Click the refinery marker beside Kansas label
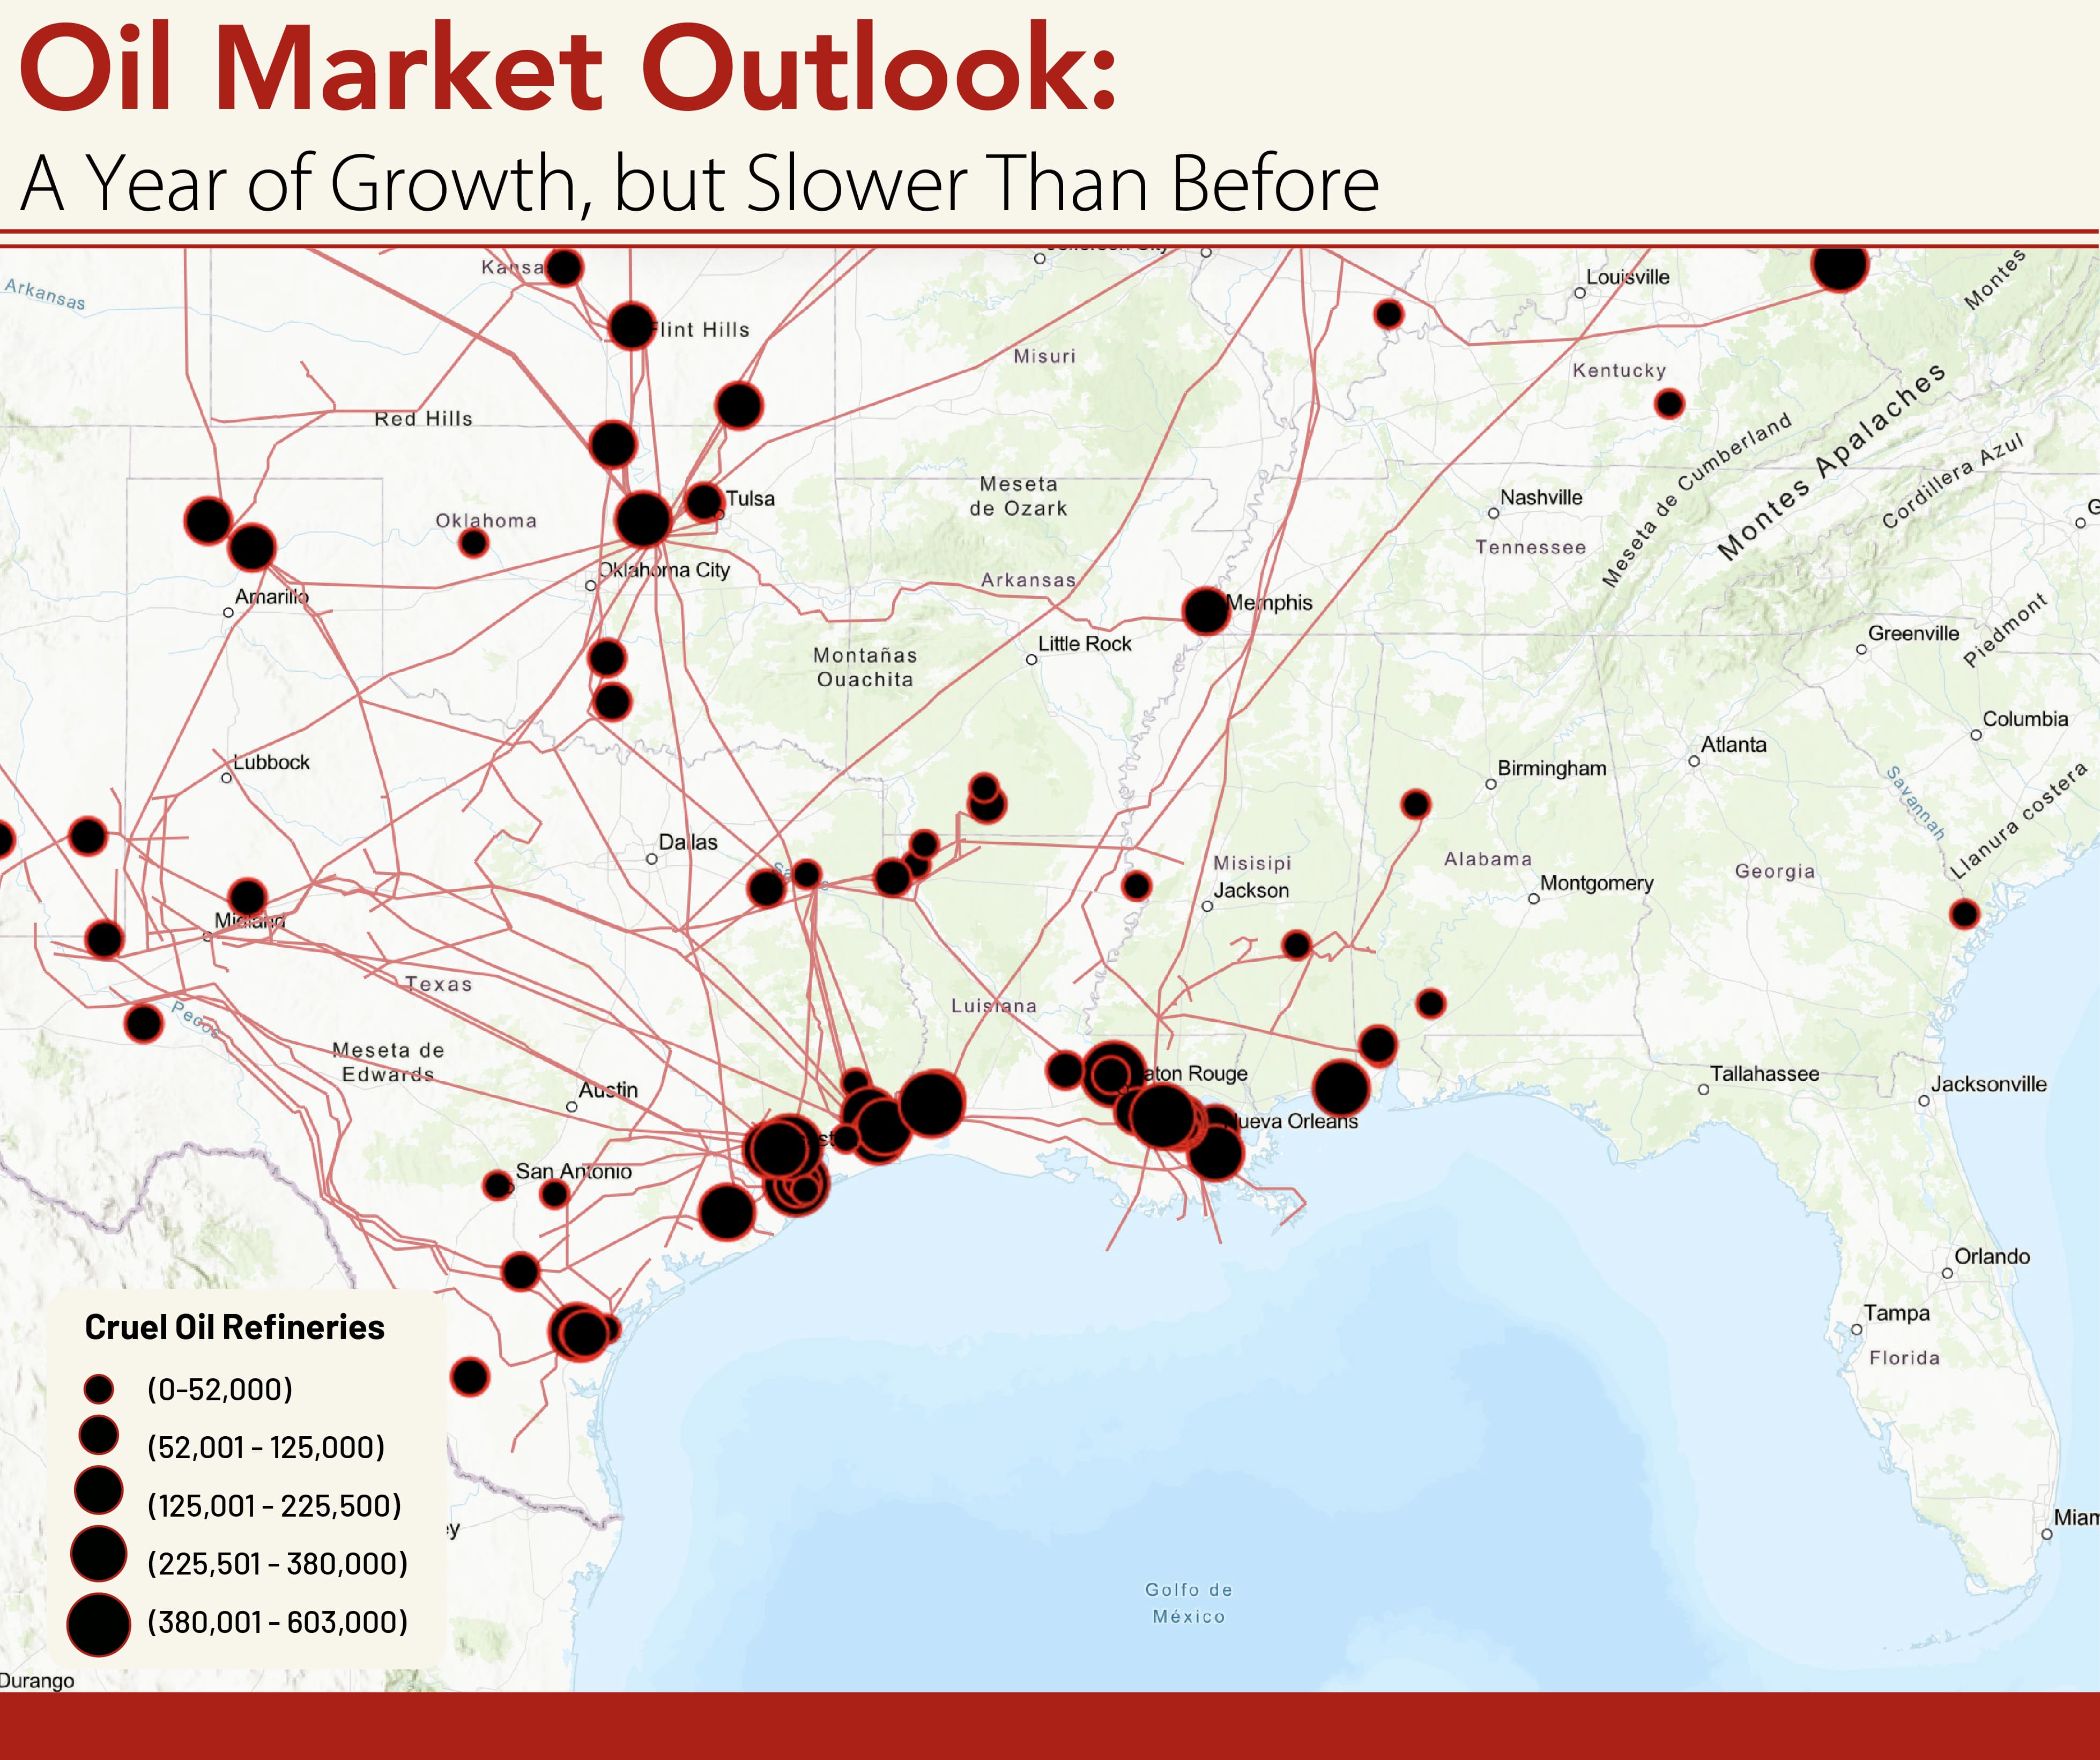This screenshot has width=2100, height=1760. pos(564,267)
